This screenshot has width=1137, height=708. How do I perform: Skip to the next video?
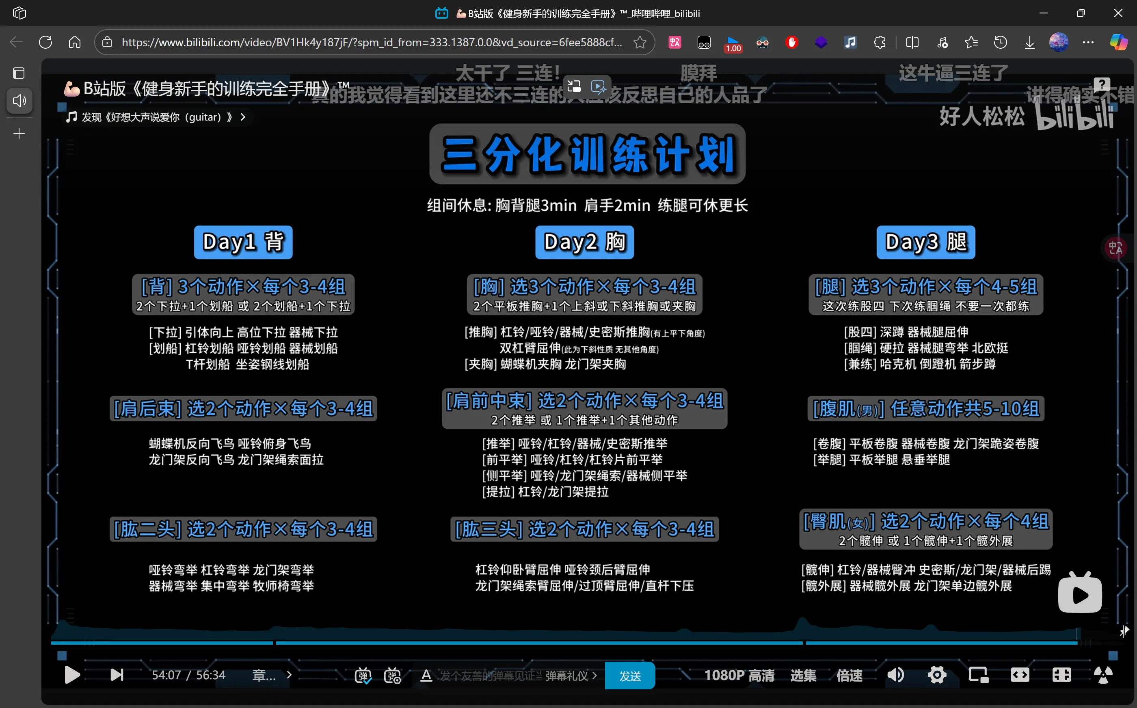(117, 675)
